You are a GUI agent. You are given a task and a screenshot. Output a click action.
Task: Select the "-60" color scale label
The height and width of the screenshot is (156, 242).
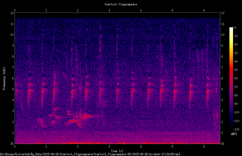235,78
